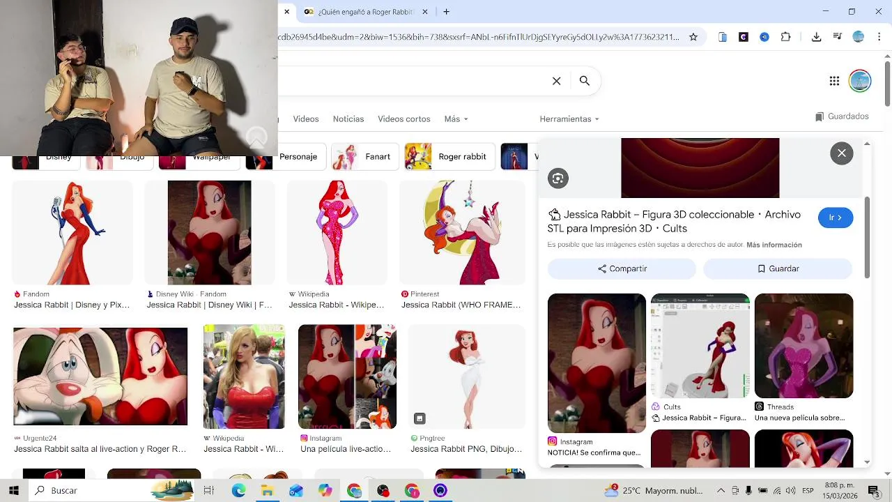Viewport: 892px width, 502px height.
Task: Open Chrome downloads icon
Action: point(817,37)
